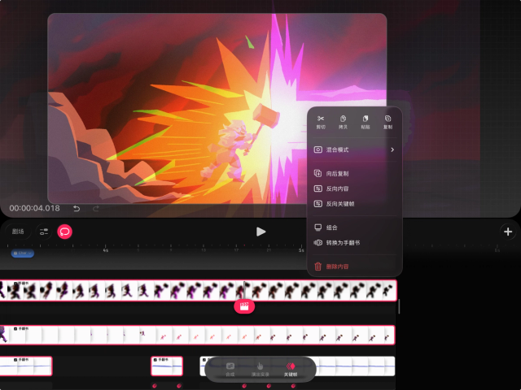Image resolution: width=521 pixels, height=390 pixels.
Task: Start playback with the play button
Action: (x=260, y=232)
